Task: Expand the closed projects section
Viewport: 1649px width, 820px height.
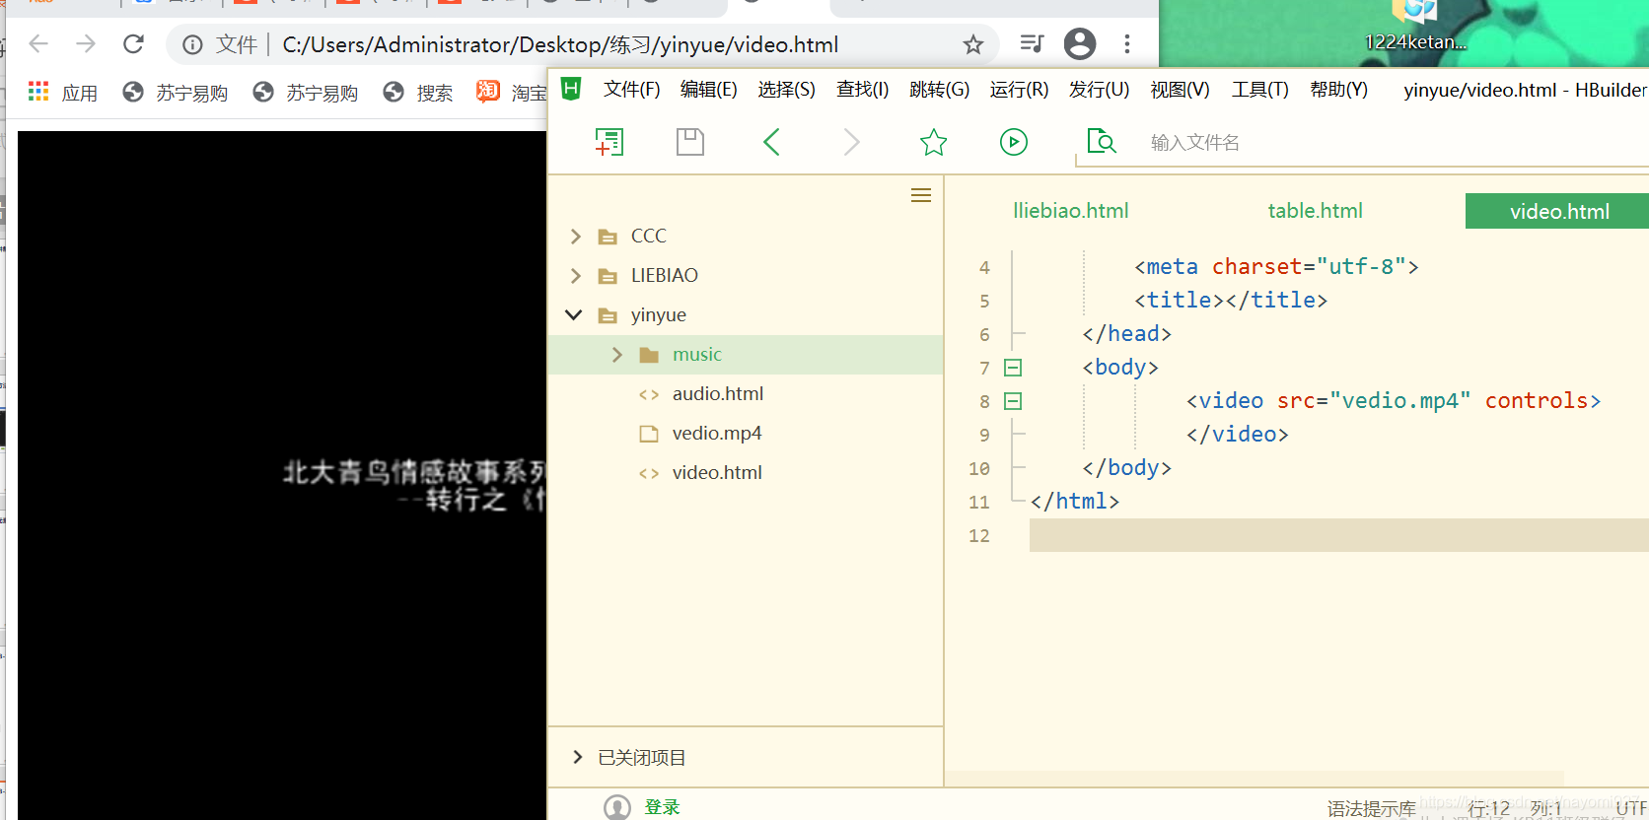Action: coord(578,757)
